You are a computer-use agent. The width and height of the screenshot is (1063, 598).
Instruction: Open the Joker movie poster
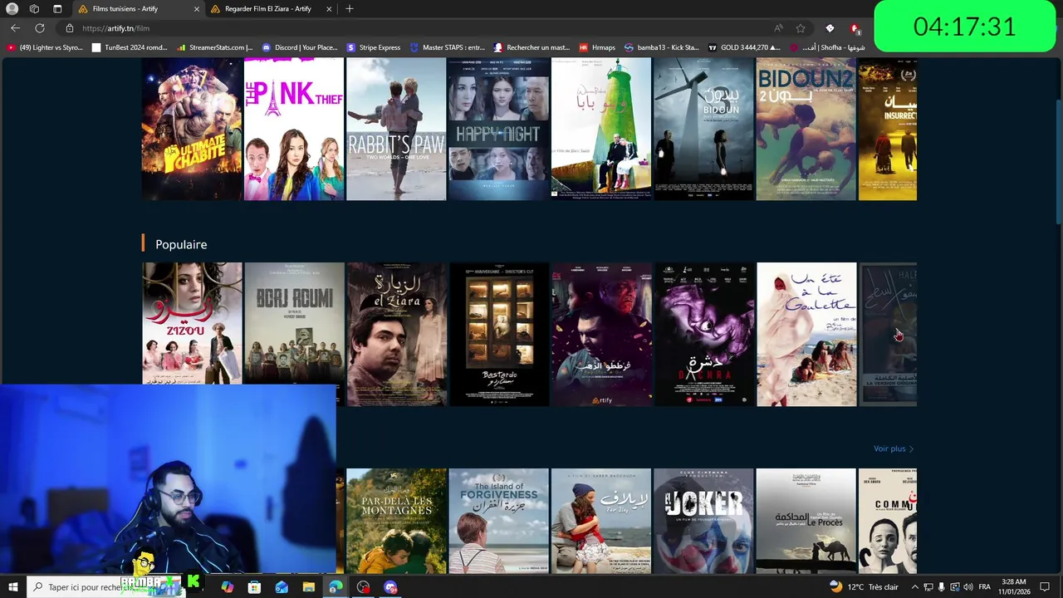(703, 521)
